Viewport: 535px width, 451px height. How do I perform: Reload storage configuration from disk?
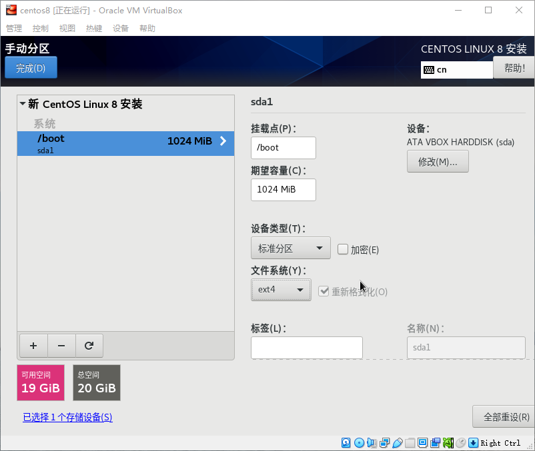tap(89, 346)
